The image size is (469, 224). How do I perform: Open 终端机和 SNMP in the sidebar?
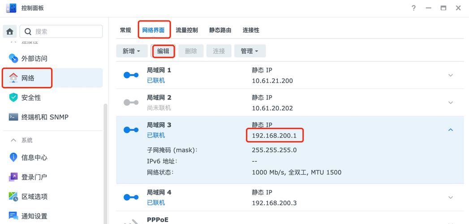(x=53, y=117)
